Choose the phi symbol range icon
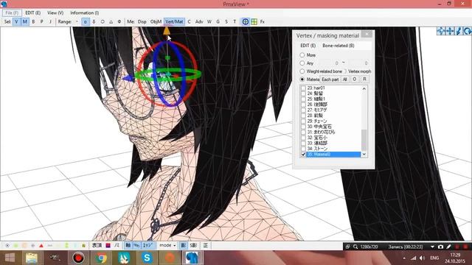The image size is (472, 265). point(119,21)
